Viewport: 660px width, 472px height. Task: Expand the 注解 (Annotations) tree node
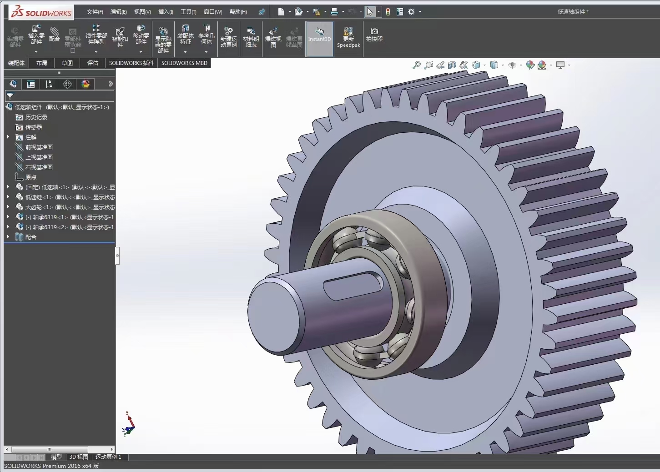coord(8,137)
